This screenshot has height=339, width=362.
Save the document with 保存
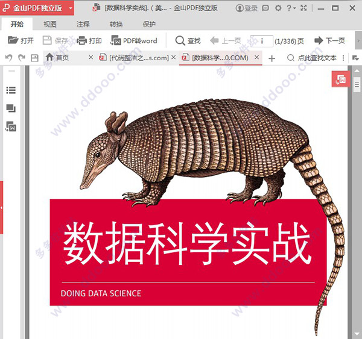pos(55,41)
